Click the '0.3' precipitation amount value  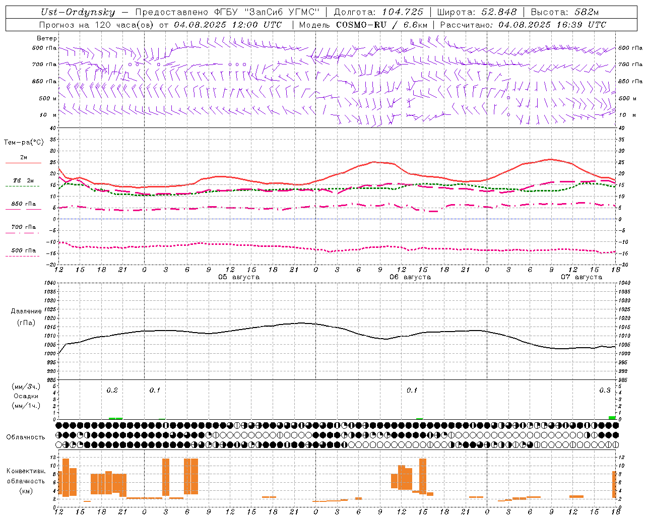click(605, 391)
